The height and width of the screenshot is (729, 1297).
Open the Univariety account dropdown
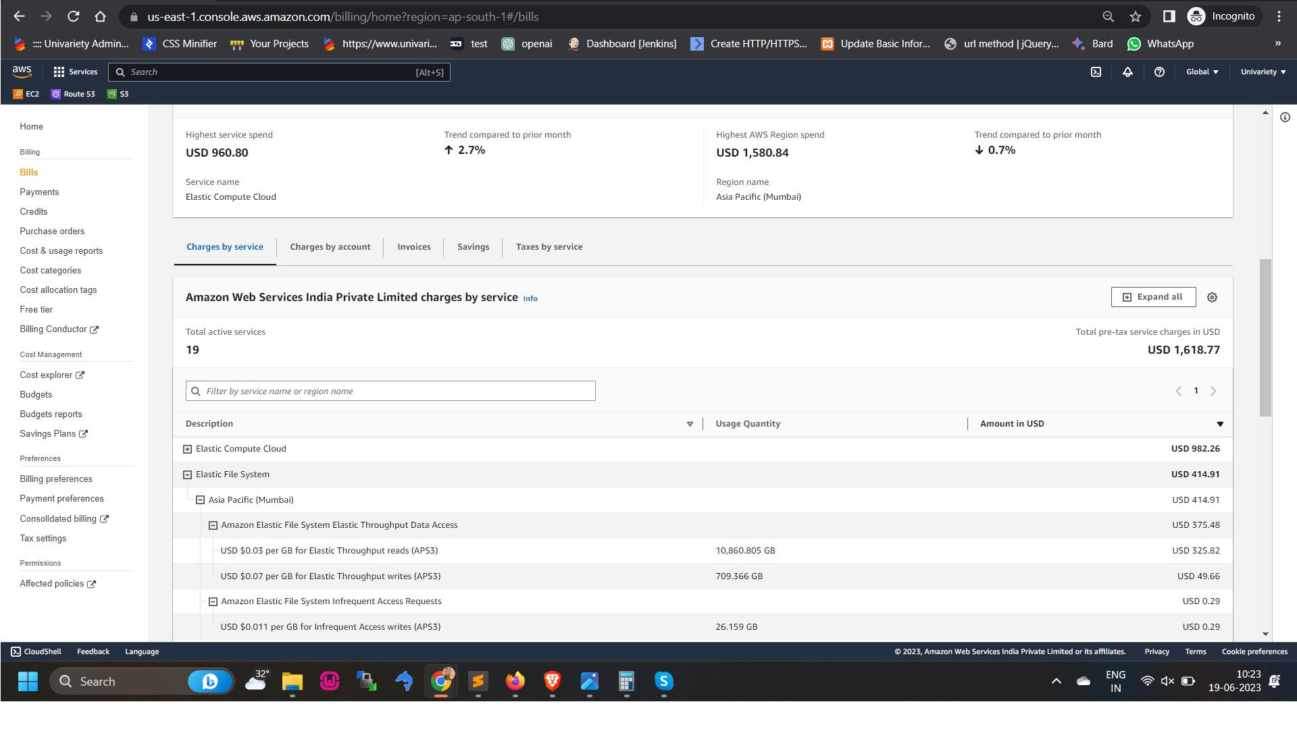tap(1263, 72)
